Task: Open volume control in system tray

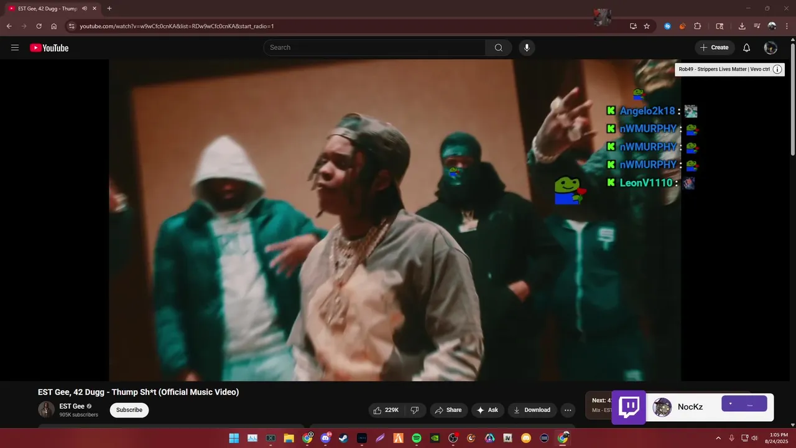Action: coord(755,438)
